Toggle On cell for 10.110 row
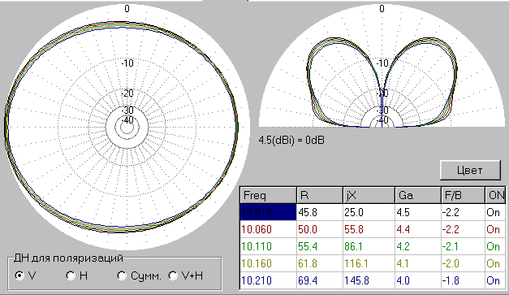This screenshot has height=295, width=509. [x=495, y=246]
